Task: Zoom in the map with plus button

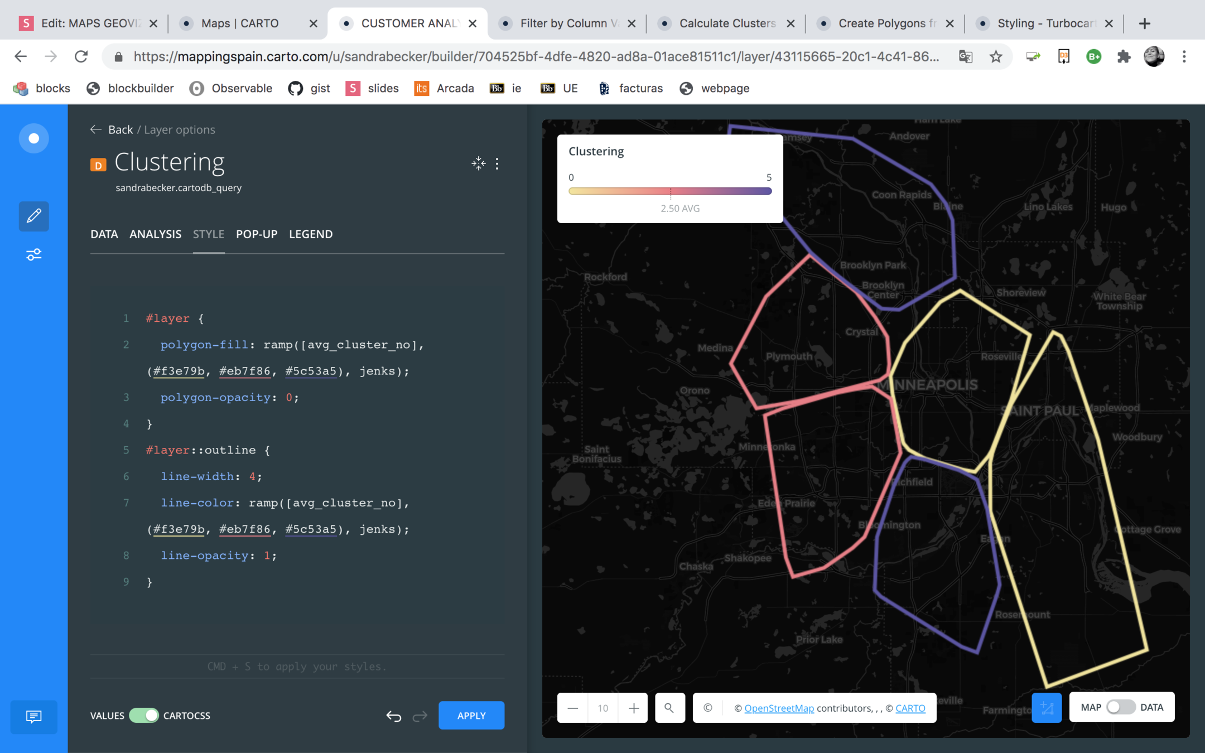Action: point(633,708)
